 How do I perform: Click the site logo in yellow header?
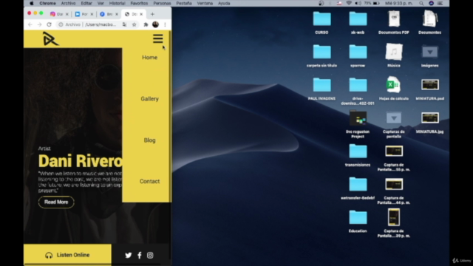coord(50,39)
